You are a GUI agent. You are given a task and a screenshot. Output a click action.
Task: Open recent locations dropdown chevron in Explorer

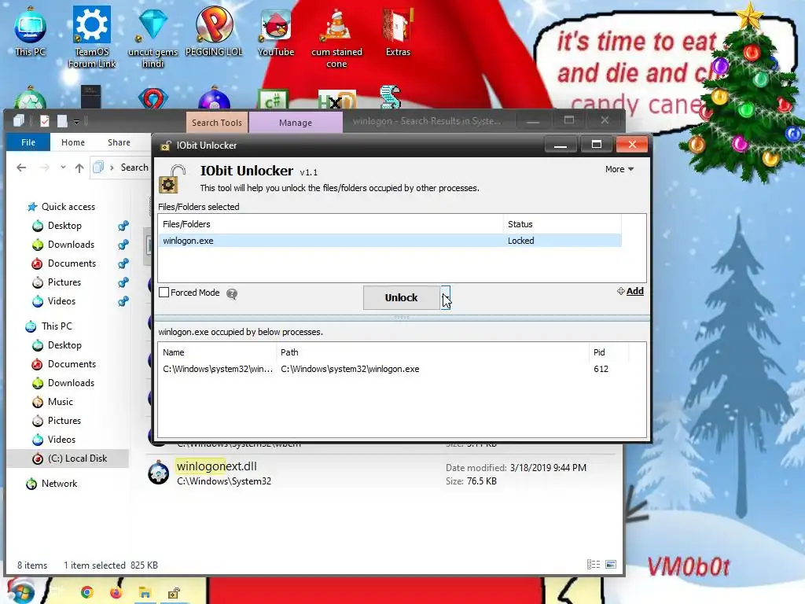point(63,167)
